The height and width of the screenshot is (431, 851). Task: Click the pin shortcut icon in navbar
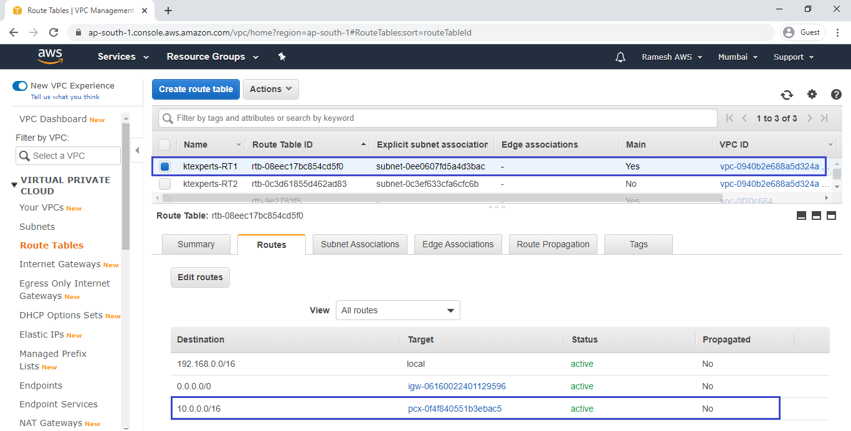pos(282,57)
